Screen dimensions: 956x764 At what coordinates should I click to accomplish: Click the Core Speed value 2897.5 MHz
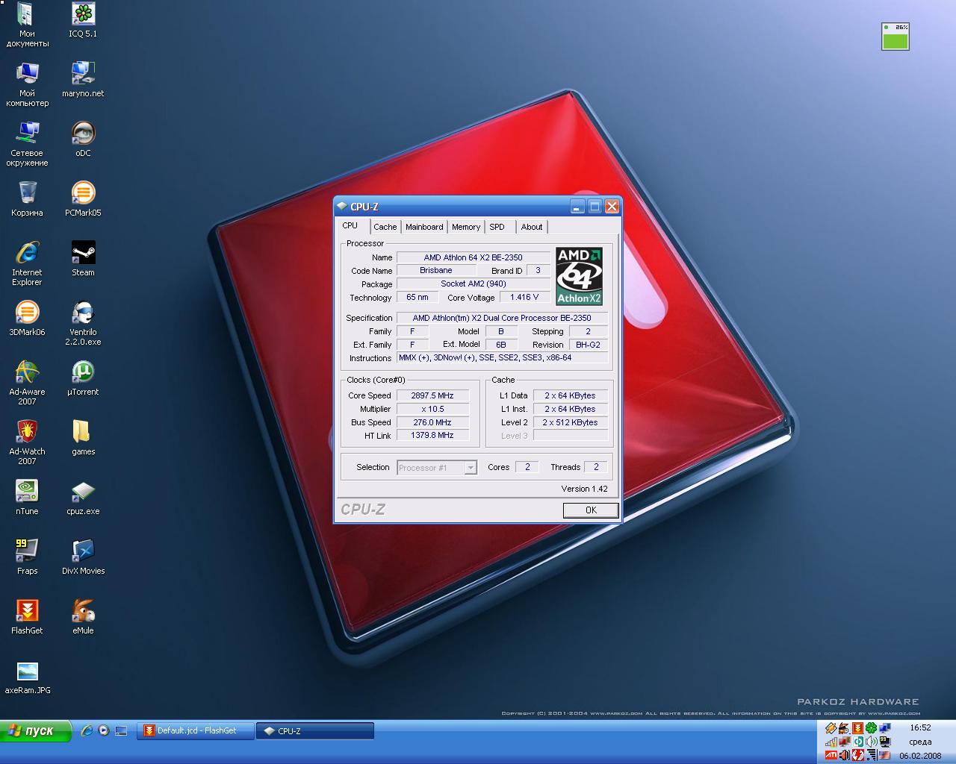[x=432, y=395]
